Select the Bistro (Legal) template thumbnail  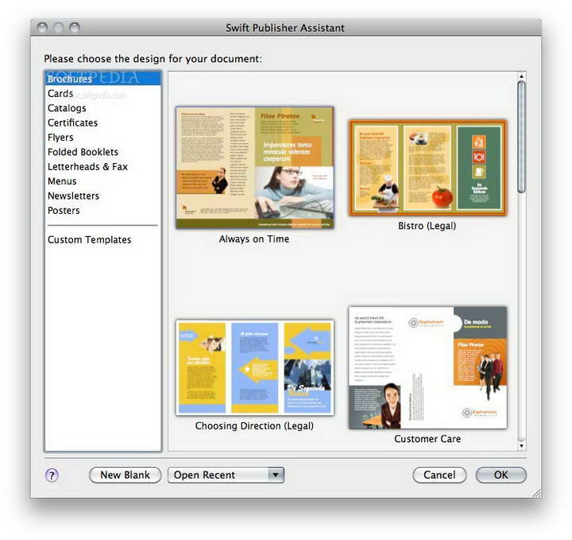(x=427, y=168)
